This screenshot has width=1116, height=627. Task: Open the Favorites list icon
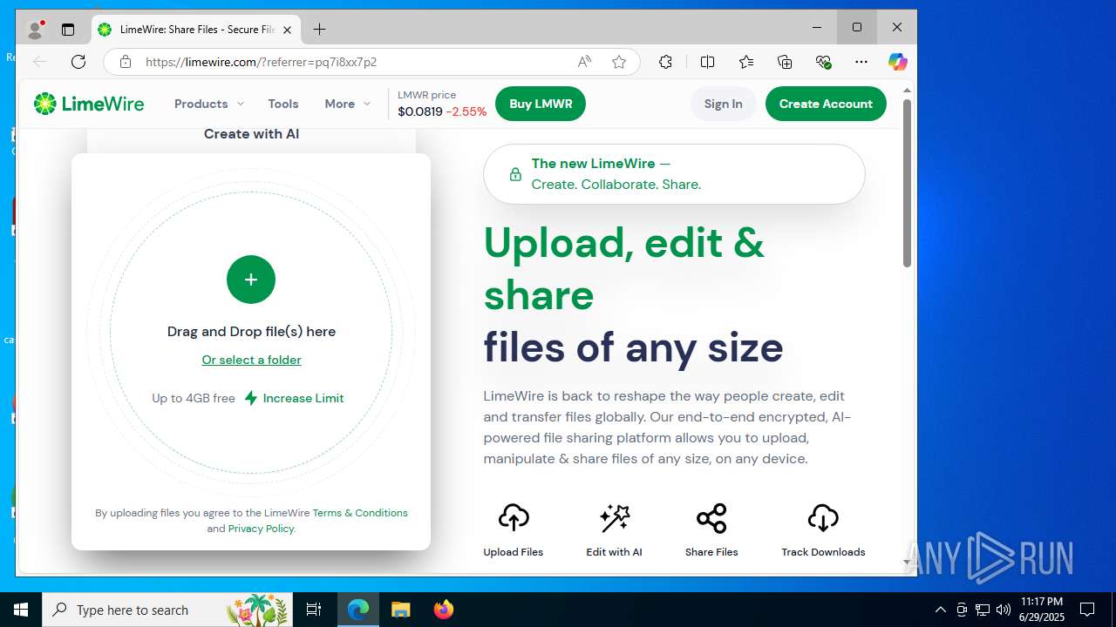746,62
